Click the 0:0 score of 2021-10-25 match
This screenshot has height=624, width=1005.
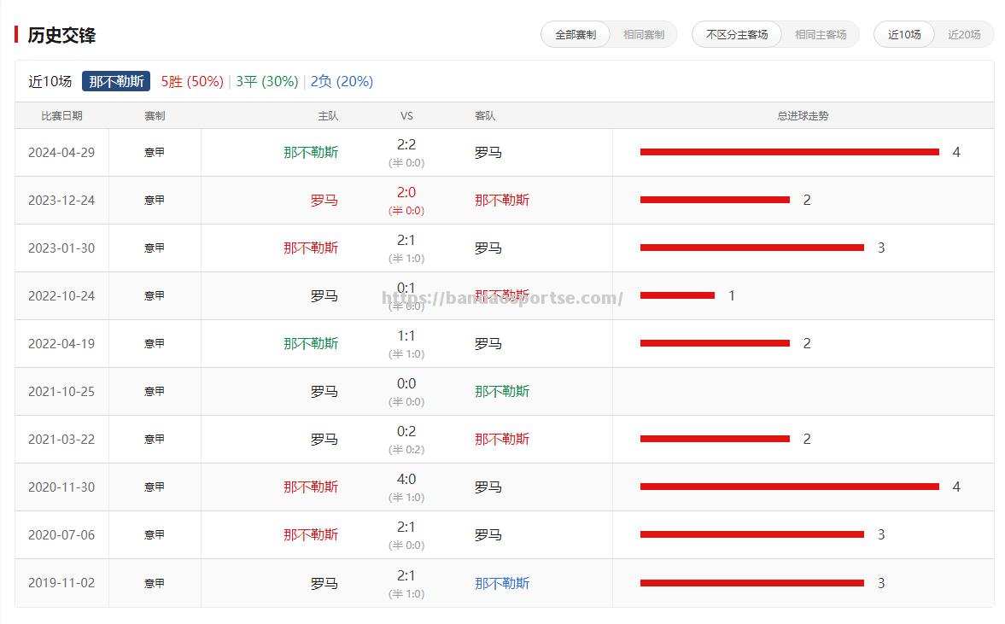[x=406, y=384]
